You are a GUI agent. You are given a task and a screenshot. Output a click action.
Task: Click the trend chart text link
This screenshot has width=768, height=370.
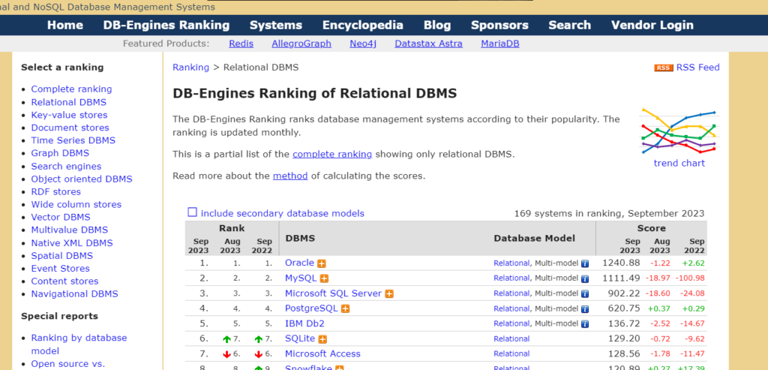679,163
